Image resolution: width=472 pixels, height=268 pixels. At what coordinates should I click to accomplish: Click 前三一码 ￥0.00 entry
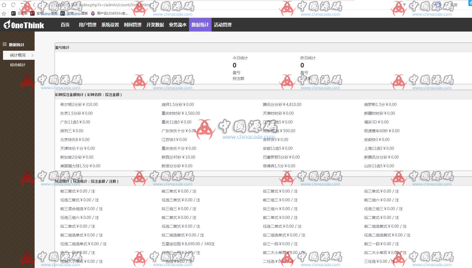pos(382,244)
